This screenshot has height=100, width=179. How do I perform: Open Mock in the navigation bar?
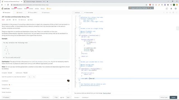[25, 9]
